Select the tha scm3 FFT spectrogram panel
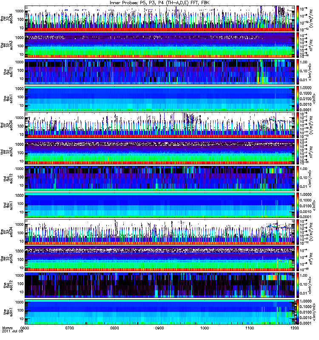319x340 pixels. coord(159,45)
